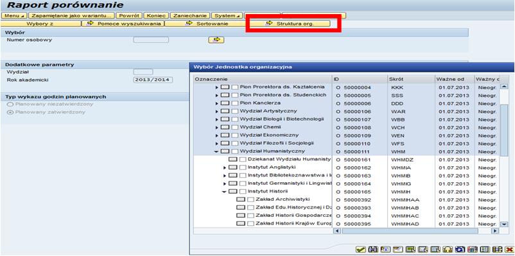Expand Instytut Bibliotekoznawstwa node
Screen dimensions: 515x256
[225, 176]
